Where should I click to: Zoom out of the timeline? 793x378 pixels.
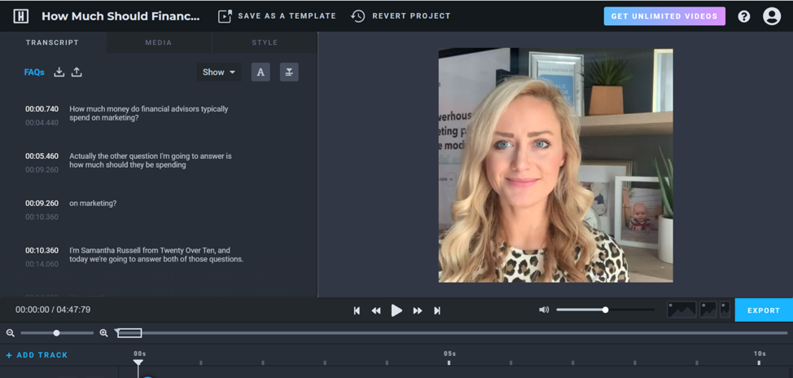pos(11,333)
